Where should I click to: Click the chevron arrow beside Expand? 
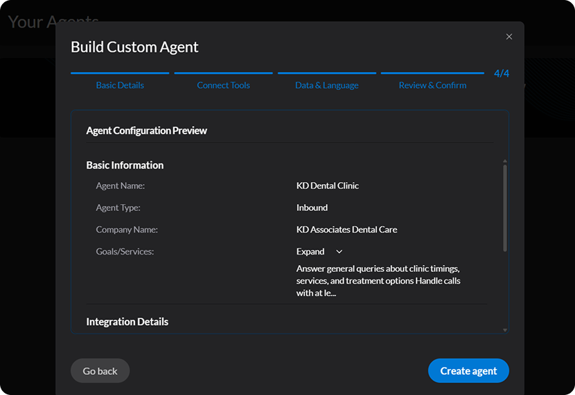339,252
